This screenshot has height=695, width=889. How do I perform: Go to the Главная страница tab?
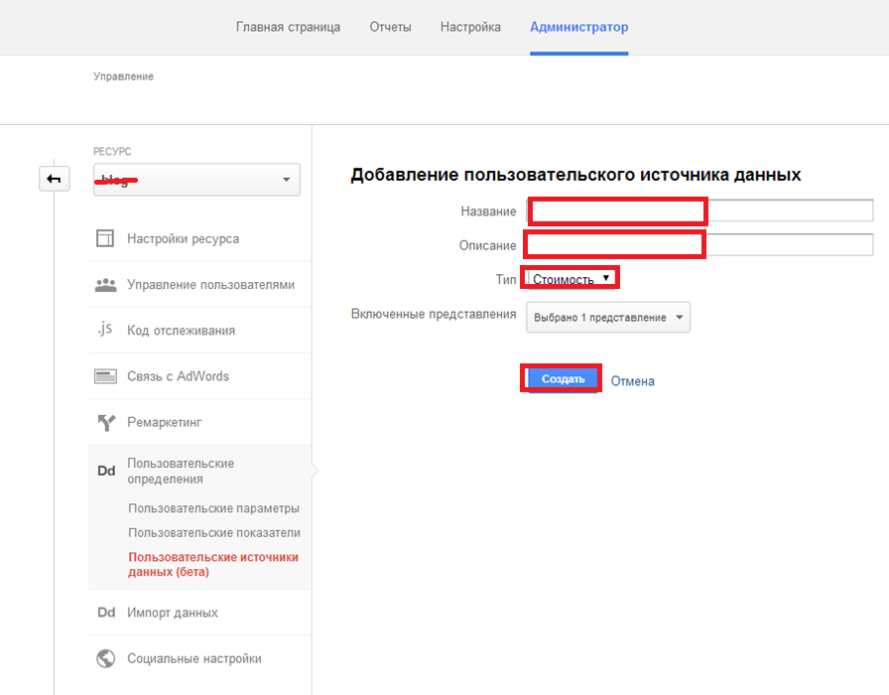pyautogui.click(x=288, y=27)
